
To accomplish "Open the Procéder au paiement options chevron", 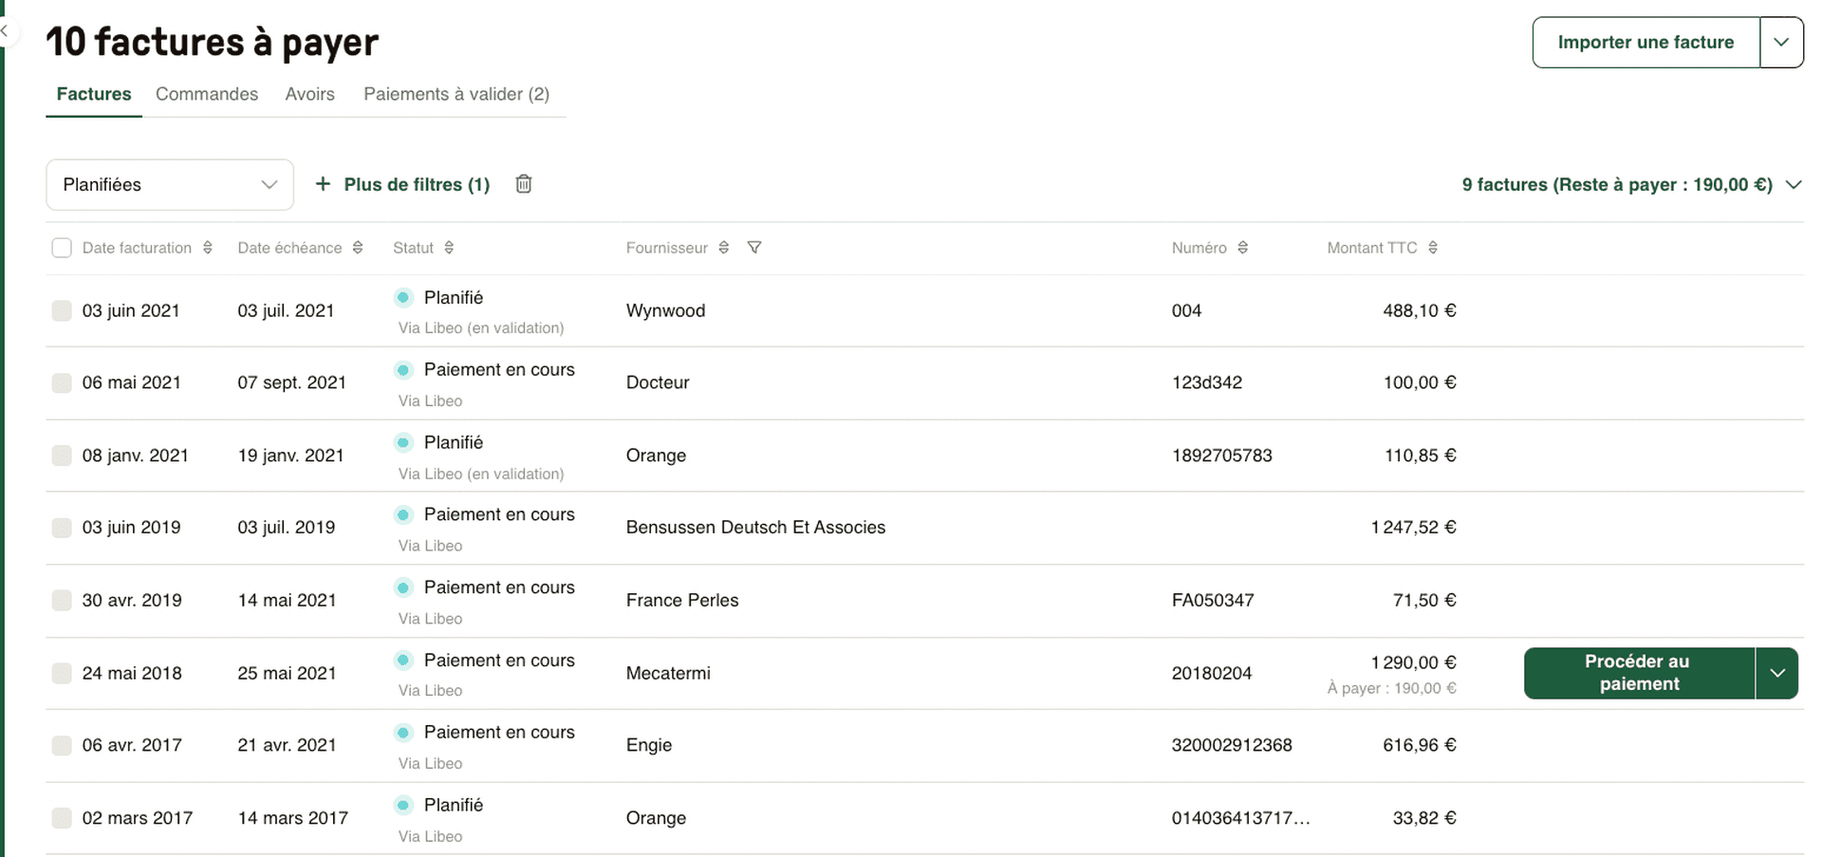I will [x=1778, y=673].
